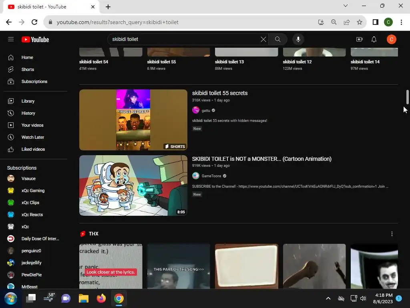This screenshot has width=410, height=308.
Task: Go back with browser back arrow
Action: (9, 22)
